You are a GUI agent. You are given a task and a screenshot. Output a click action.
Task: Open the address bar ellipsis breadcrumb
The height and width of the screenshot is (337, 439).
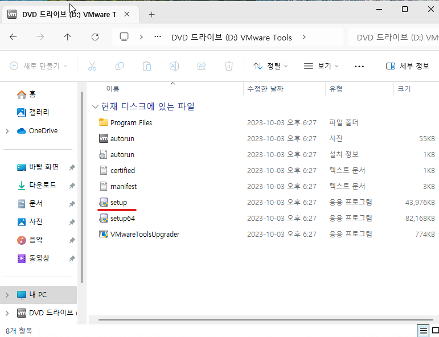[158, 36]
